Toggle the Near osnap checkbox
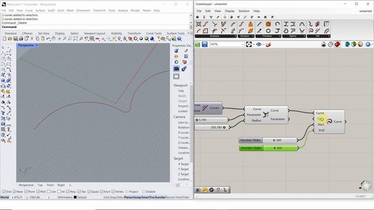Image resolution: width=374 pixels, height=210 pixels. tap(14, 191)
